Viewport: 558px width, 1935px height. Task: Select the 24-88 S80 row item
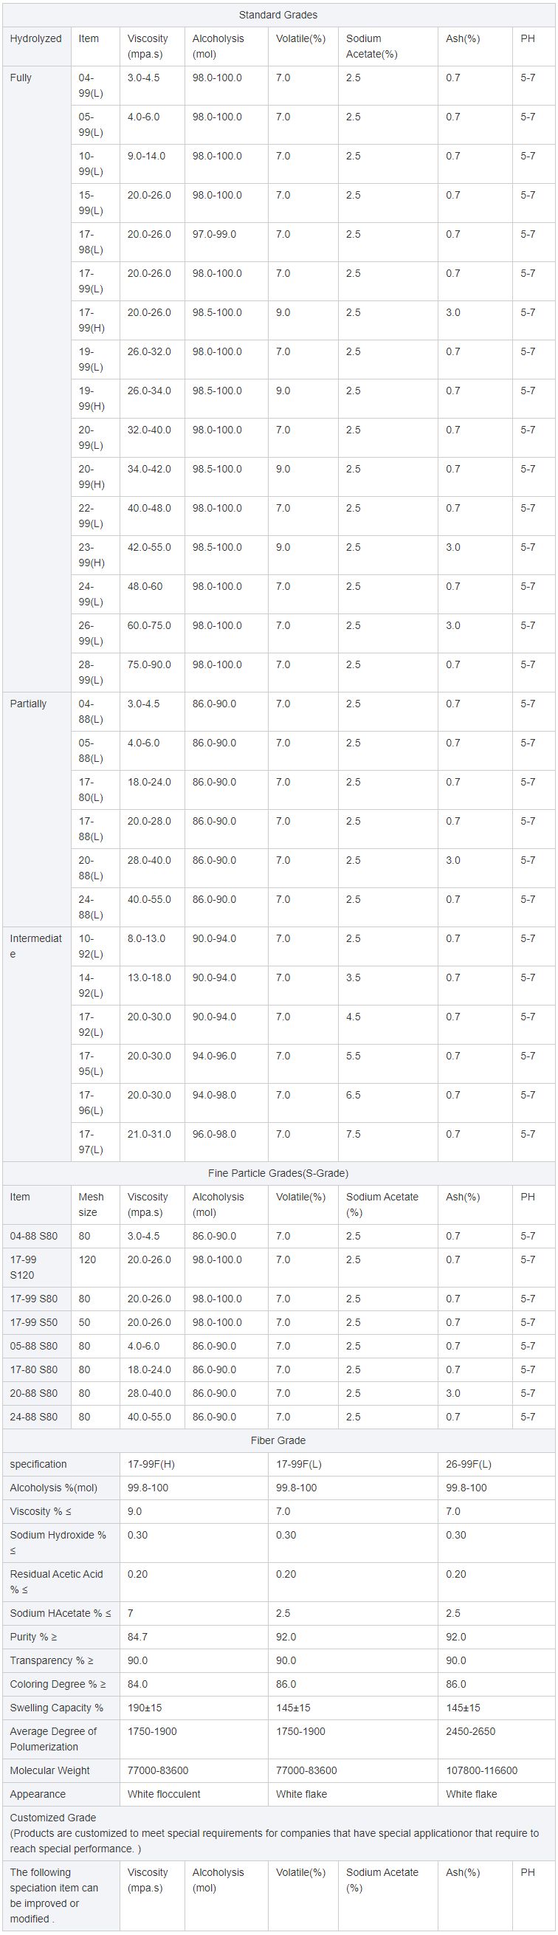click(34, 1417)
